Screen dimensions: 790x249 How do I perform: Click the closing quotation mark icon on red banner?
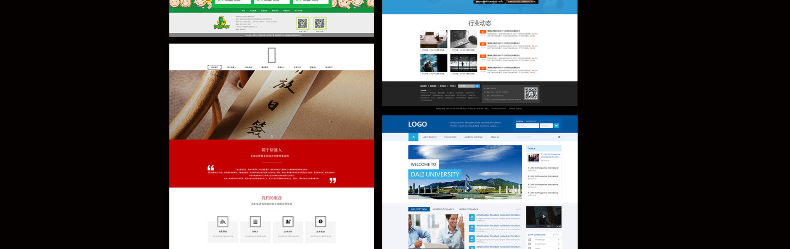333,181
